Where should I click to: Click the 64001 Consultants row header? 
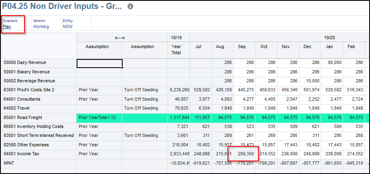coord(39,99)
